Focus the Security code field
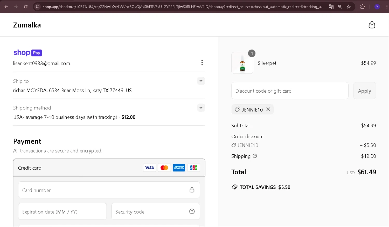The width and height of the screenshot is (389, 227). coord(156,211)
